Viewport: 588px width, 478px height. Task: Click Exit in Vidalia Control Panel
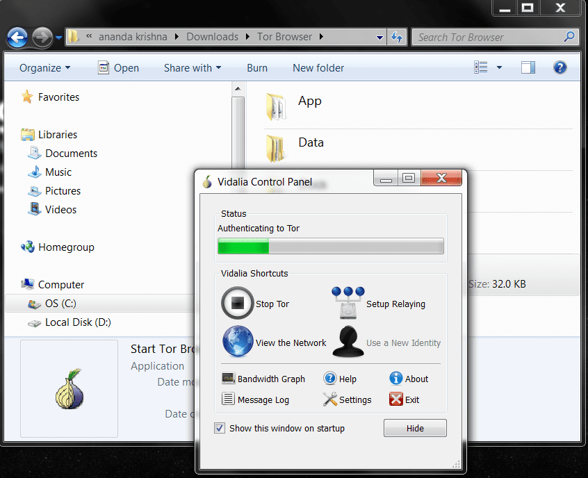[x=405, y=399]
